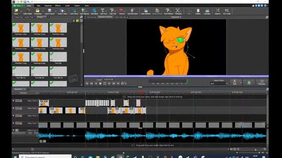Open the Aspect Ratio combo box
This screenshot has width=282, height=158.
[219, 84]
